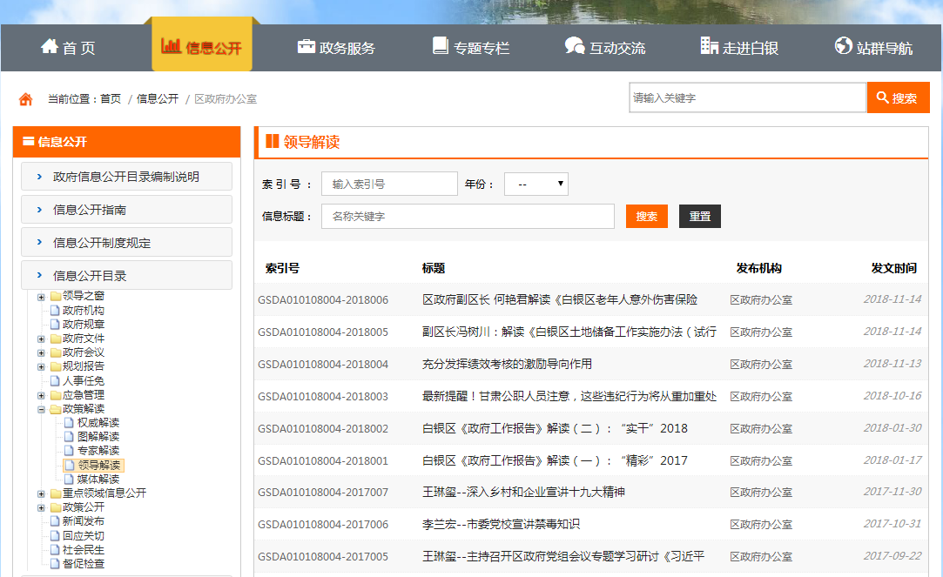
Task: Click the black 重置 button
Action: [x=700, y=217]
